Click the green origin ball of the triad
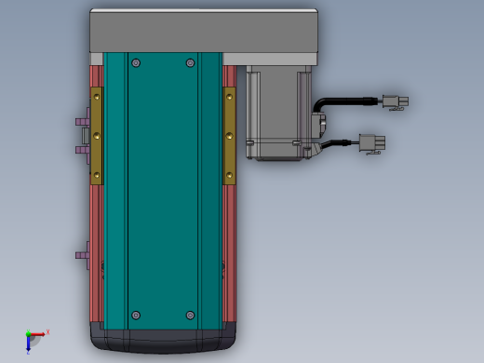The width and height of the screenshot is (484, 363). pos(28,334)
